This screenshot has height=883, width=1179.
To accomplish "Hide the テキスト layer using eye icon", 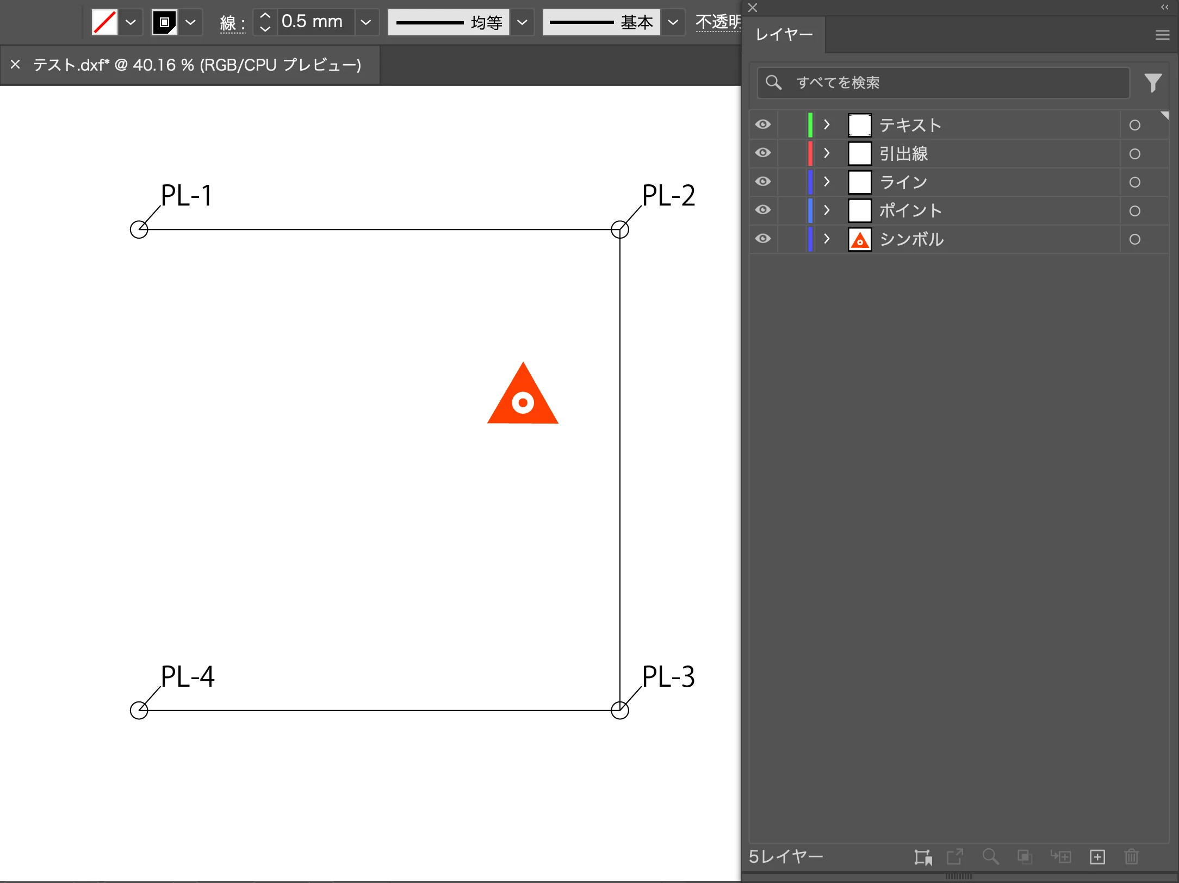I will point(763,125).
